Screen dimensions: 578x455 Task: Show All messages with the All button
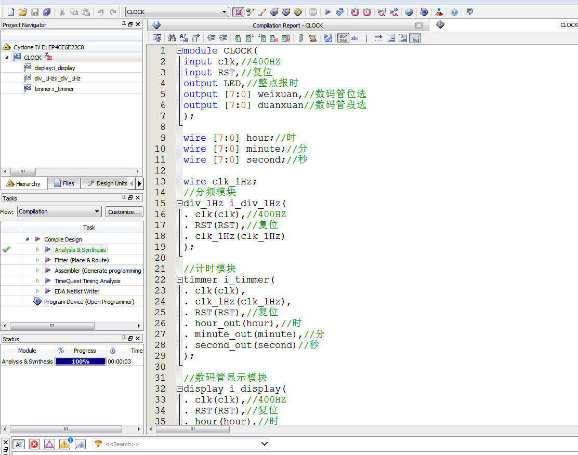coord(19,444)
